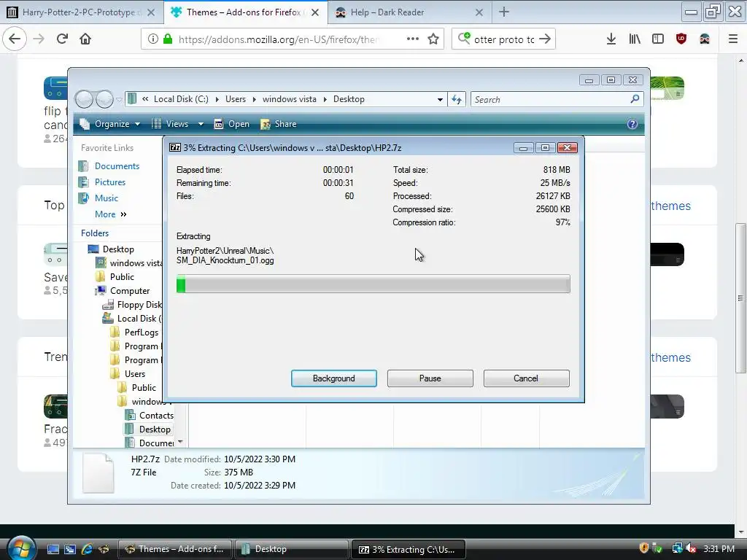Launch Internet Explorer from quick launch
This screenshot has width=747, height=560.
[x=87, y=549]
